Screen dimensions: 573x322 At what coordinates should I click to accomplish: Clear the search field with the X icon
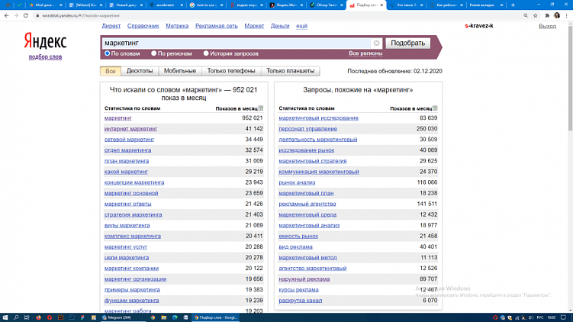pyautogui.click(x=376, y=43)
